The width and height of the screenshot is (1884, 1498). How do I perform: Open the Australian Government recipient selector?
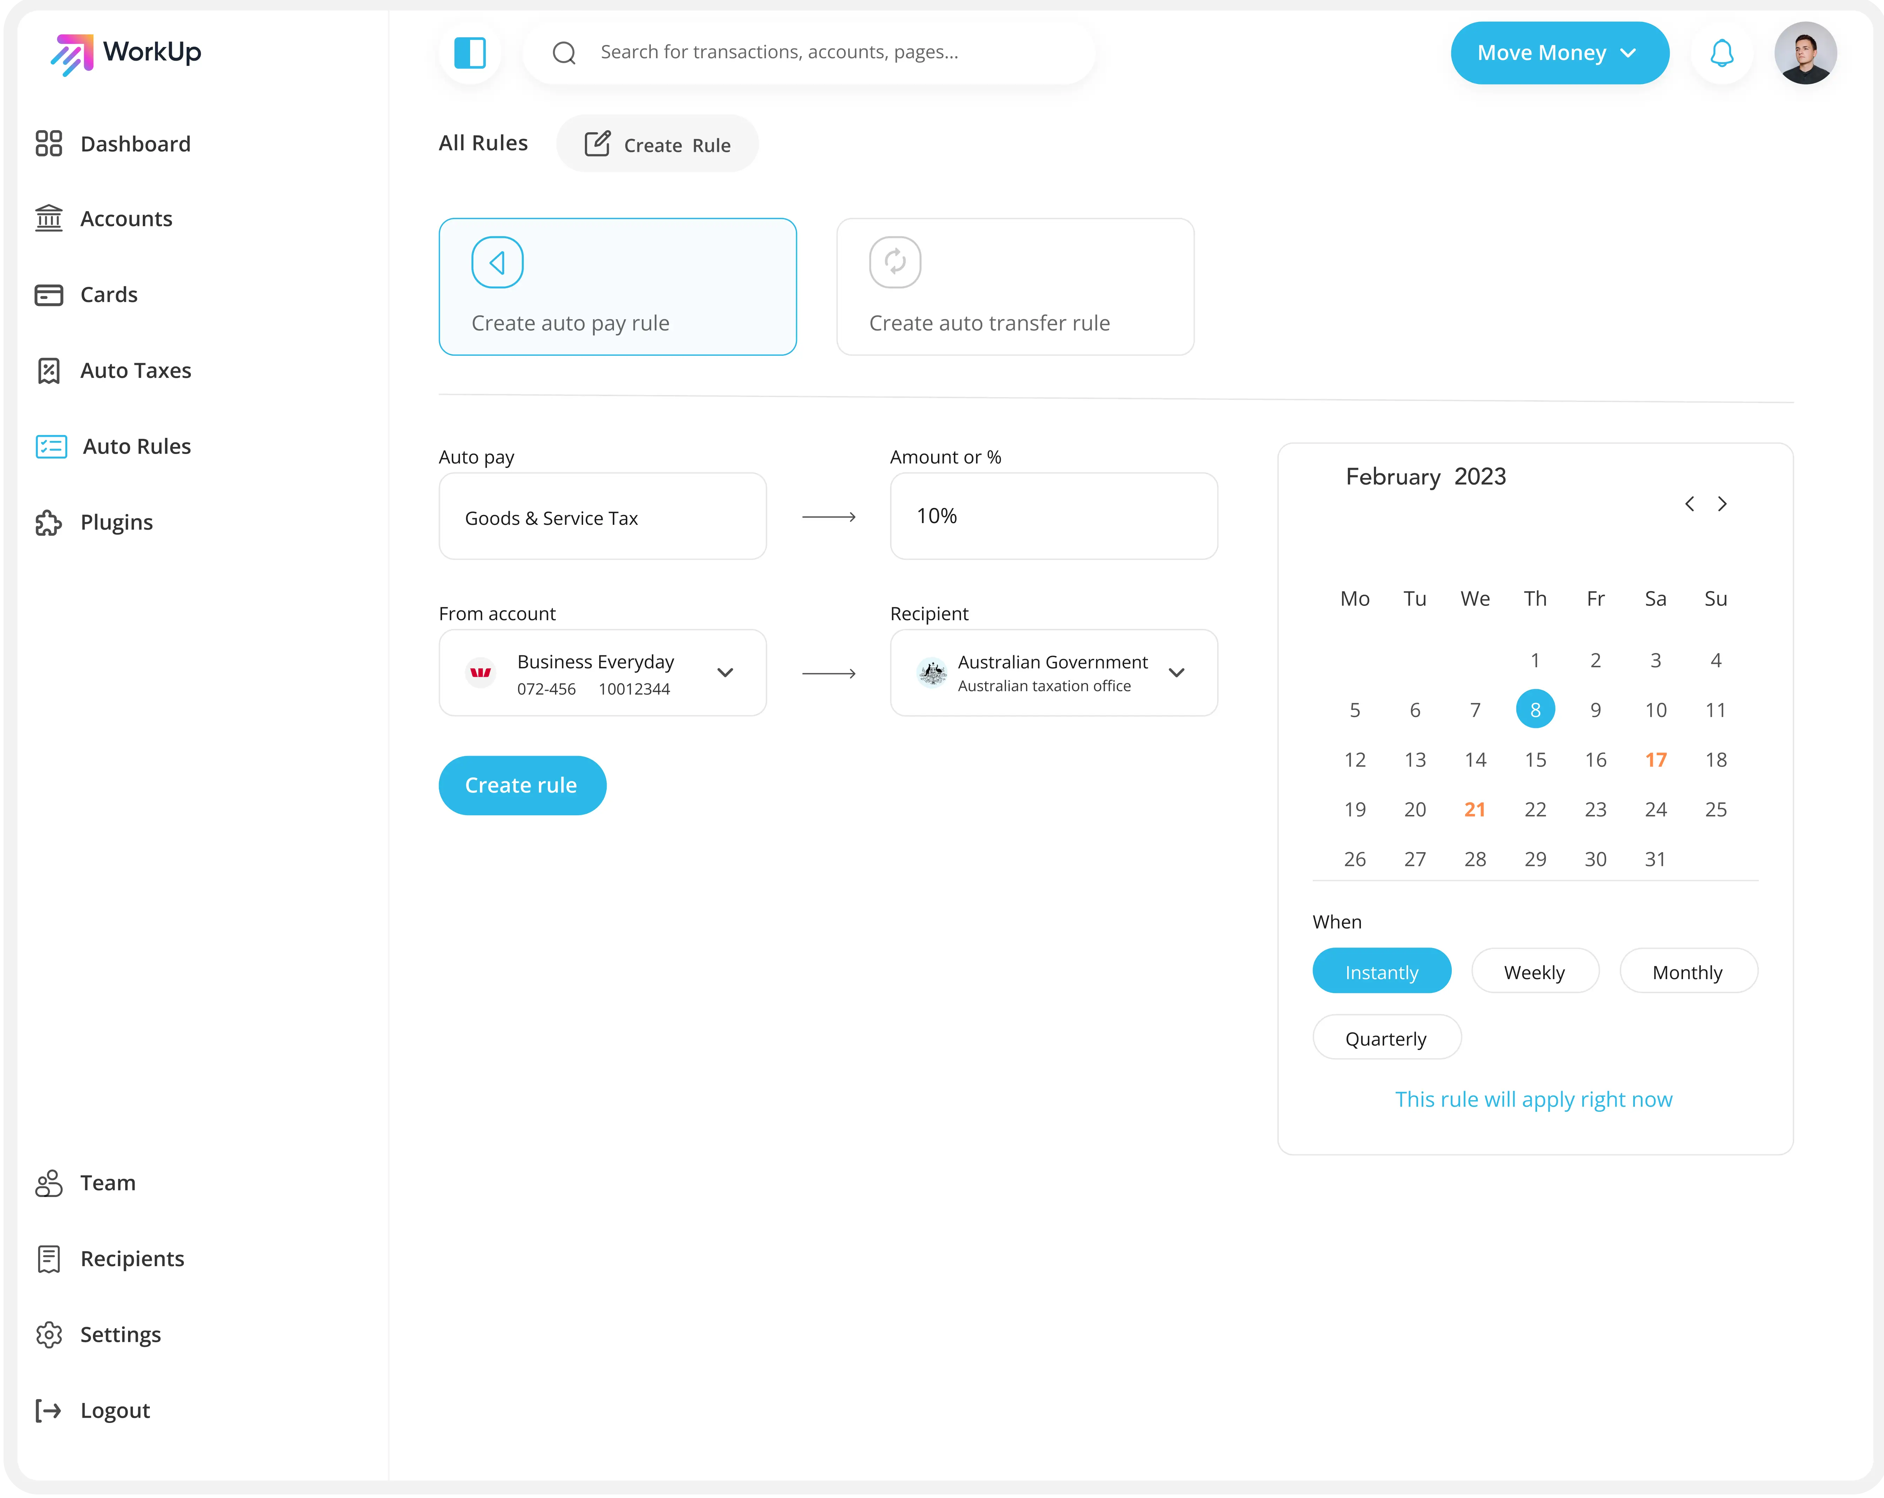[x=1054, y=672]
